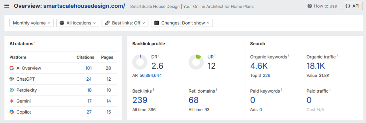Click the Backlinks info icon

pos(153,90)
